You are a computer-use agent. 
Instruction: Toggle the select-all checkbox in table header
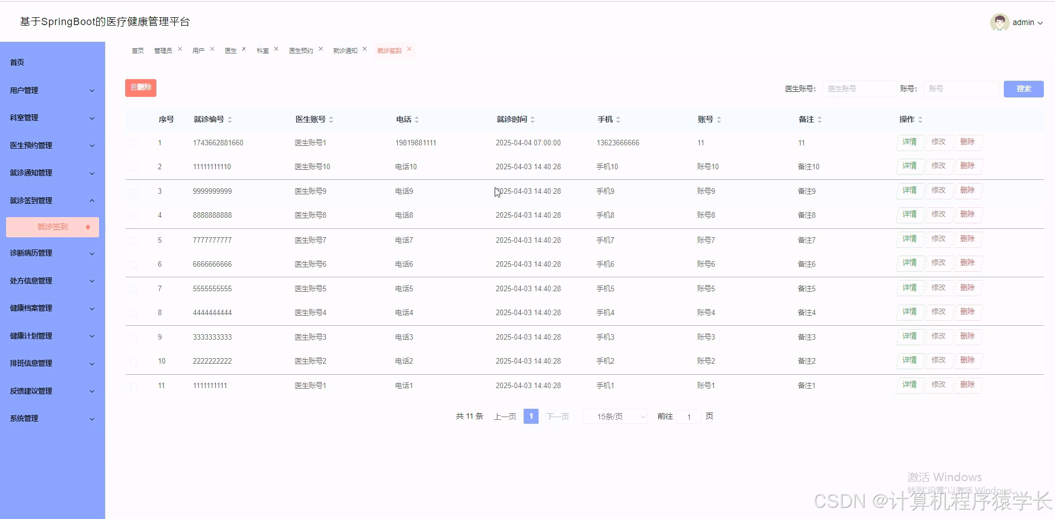[x=134, y=120]
